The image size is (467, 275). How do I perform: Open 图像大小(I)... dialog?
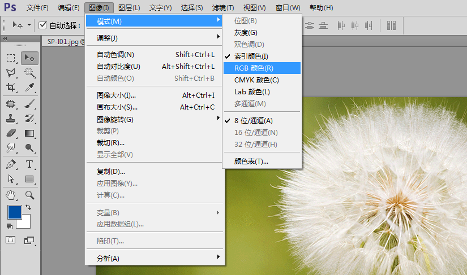[x=154, y=95]
